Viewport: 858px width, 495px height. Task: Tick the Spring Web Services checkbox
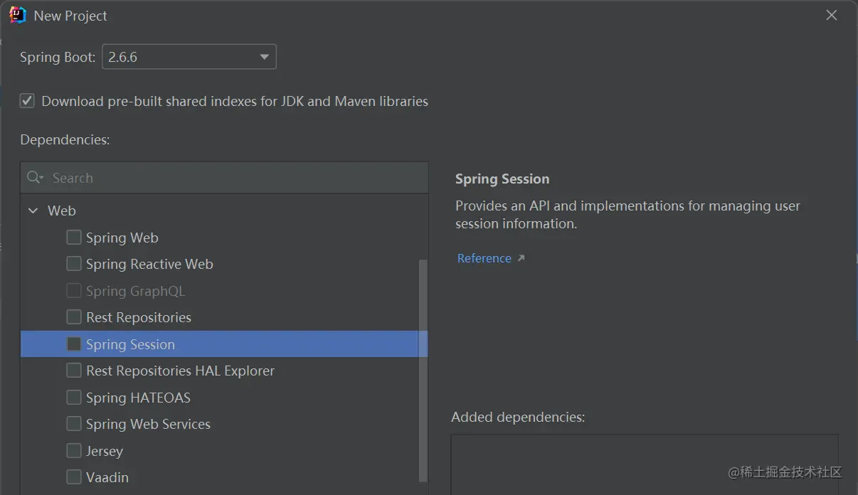click(74, 424)
